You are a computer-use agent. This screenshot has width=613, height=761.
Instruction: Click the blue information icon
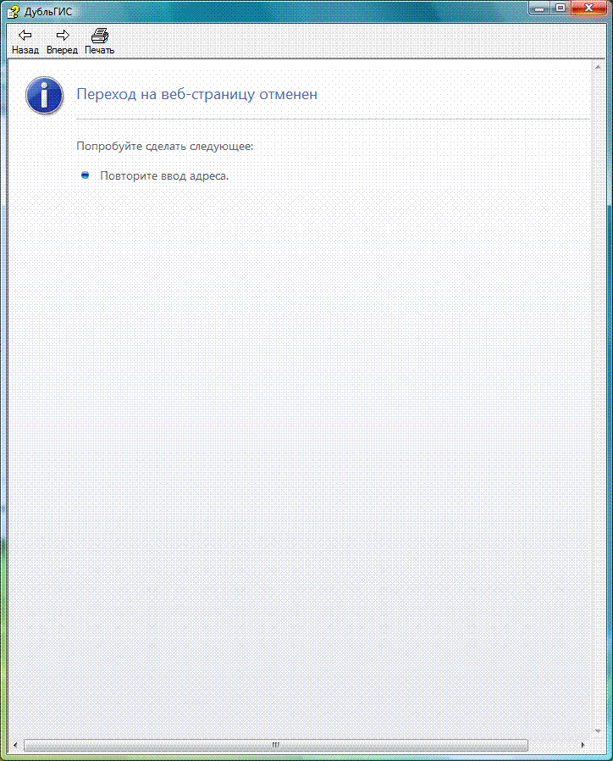[x=44, y=95]
